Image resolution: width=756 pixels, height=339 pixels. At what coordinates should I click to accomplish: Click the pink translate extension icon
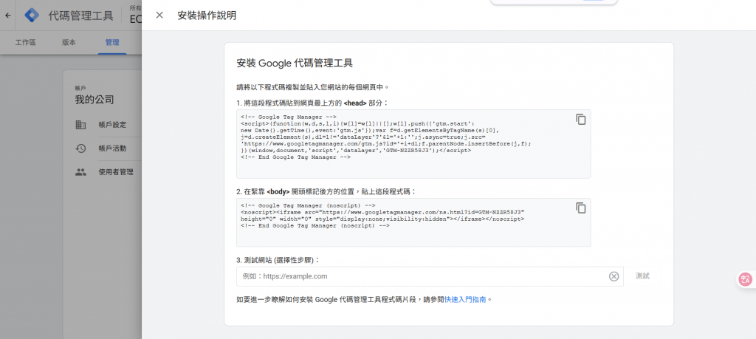tap(746, 280)
